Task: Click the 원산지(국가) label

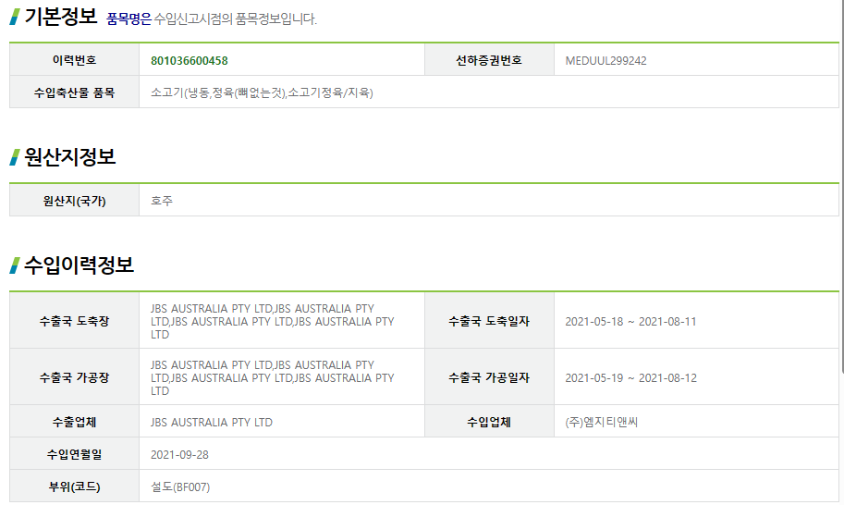Action: tap(74, 201)
